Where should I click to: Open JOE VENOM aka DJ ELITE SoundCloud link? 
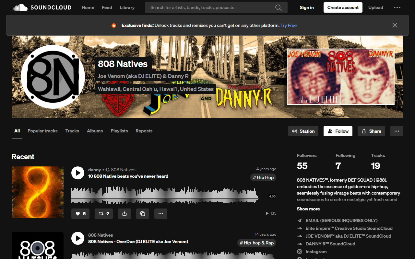pos(348,236)
